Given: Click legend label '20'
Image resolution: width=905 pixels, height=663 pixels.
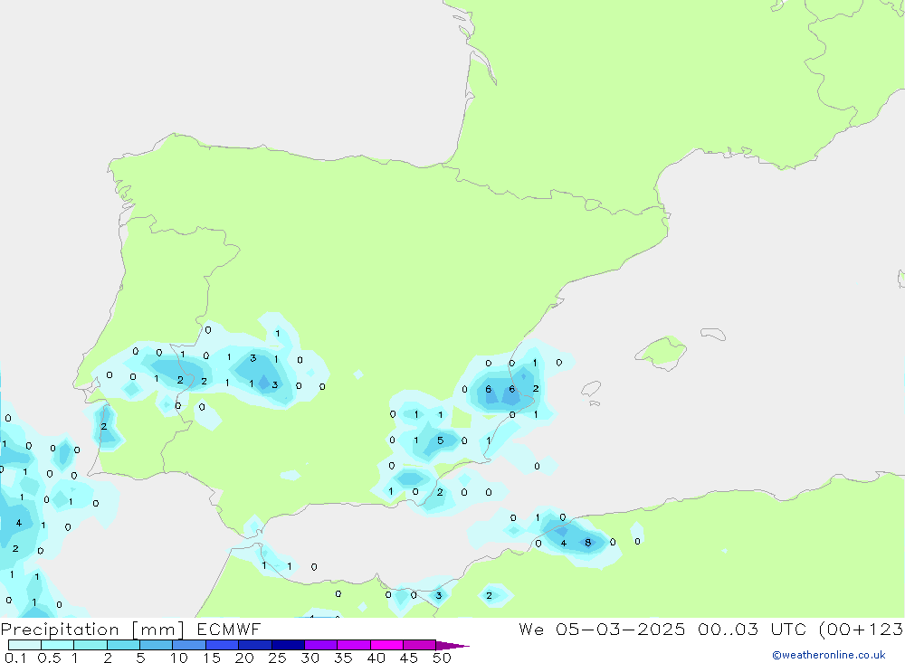Looking at the screenshot, I should click(244, 658).
